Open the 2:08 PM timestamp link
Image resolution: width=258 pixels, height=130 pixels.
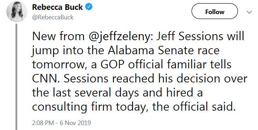coord(43,123)
